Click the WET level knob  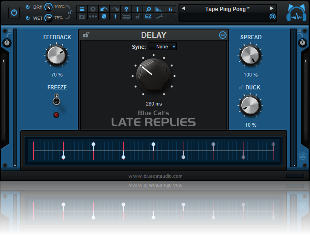(x=48, y=18)
